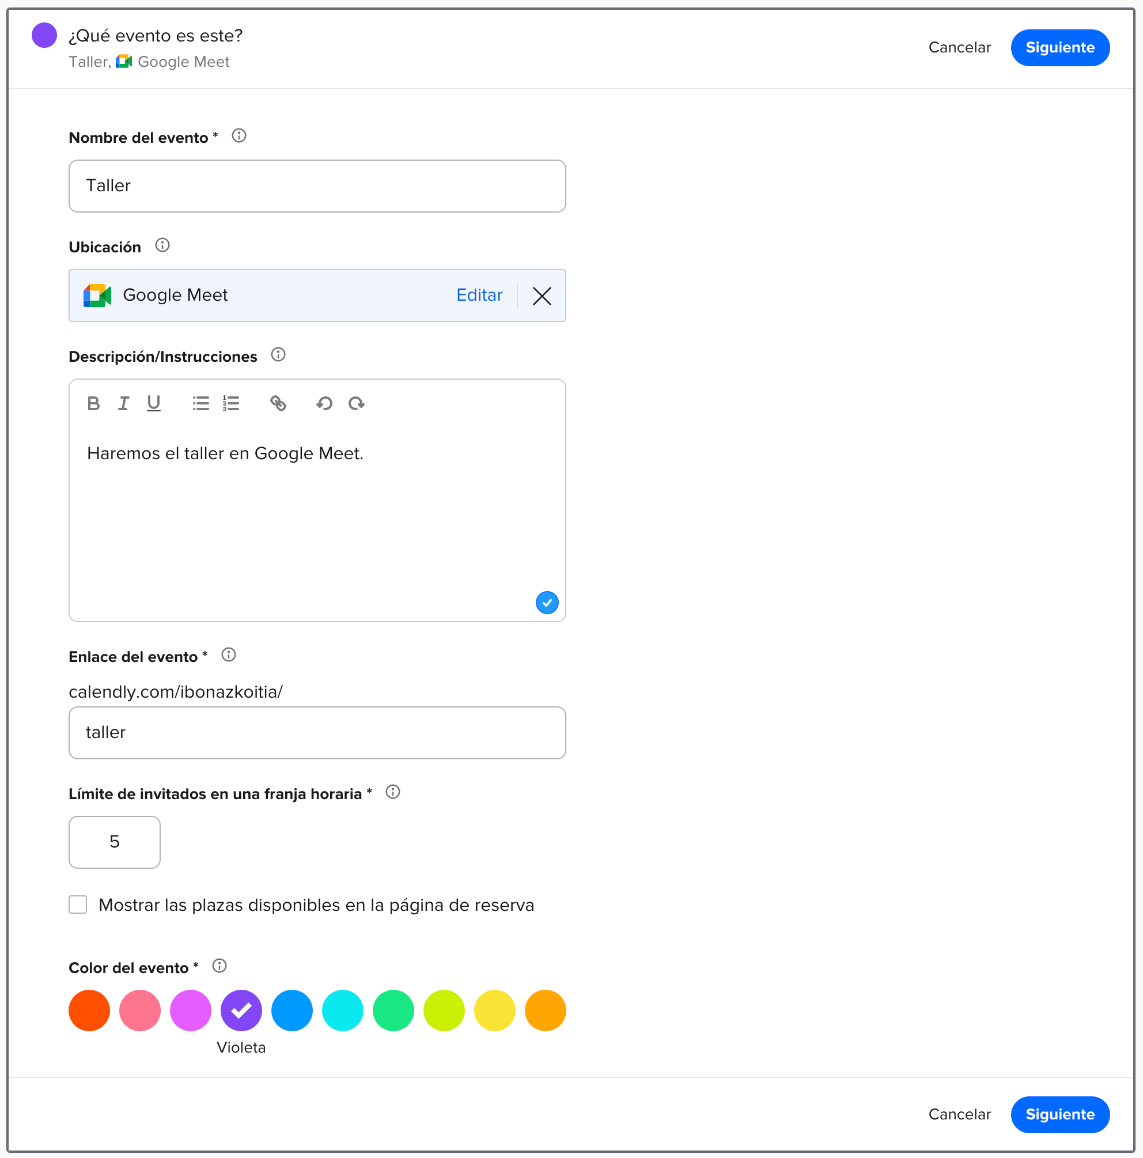Choose the orange event color swatch
The width and height of the screenshot is (1143, 1158).
546,1011
